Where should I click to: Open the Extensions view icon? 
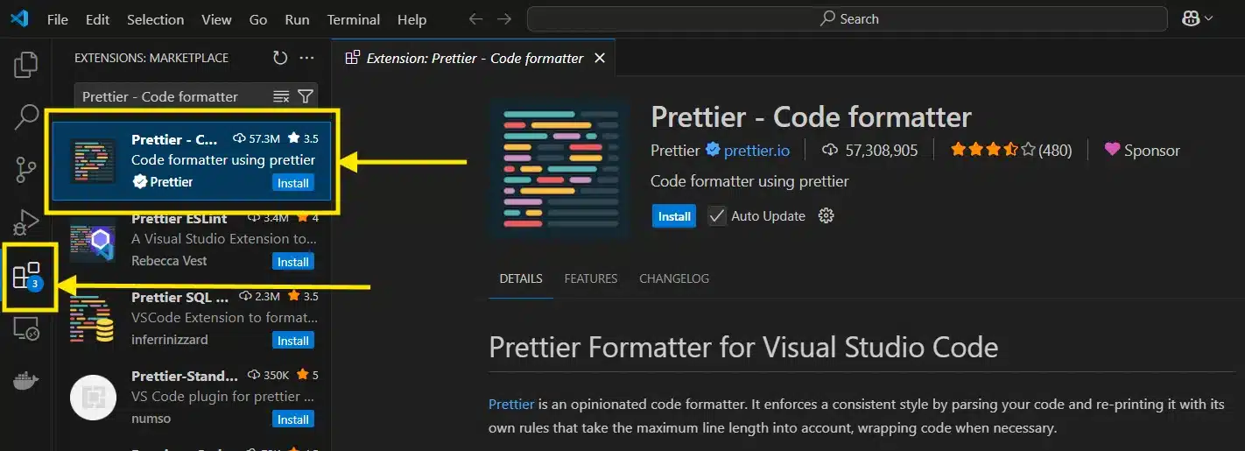tap(27, 277)
